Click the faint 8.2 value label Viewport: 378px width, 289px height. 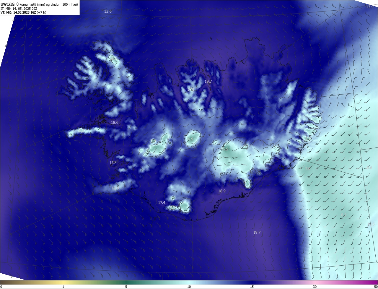(343, 215)
